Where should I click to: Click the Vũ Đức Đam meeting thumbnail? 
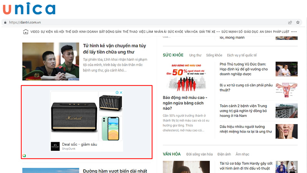(286, 69)
